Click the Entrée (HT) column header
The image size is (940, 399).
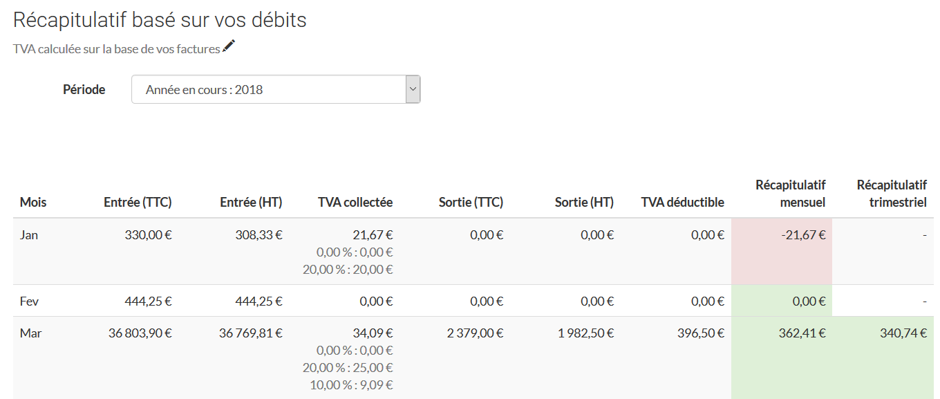pos(251,202)
